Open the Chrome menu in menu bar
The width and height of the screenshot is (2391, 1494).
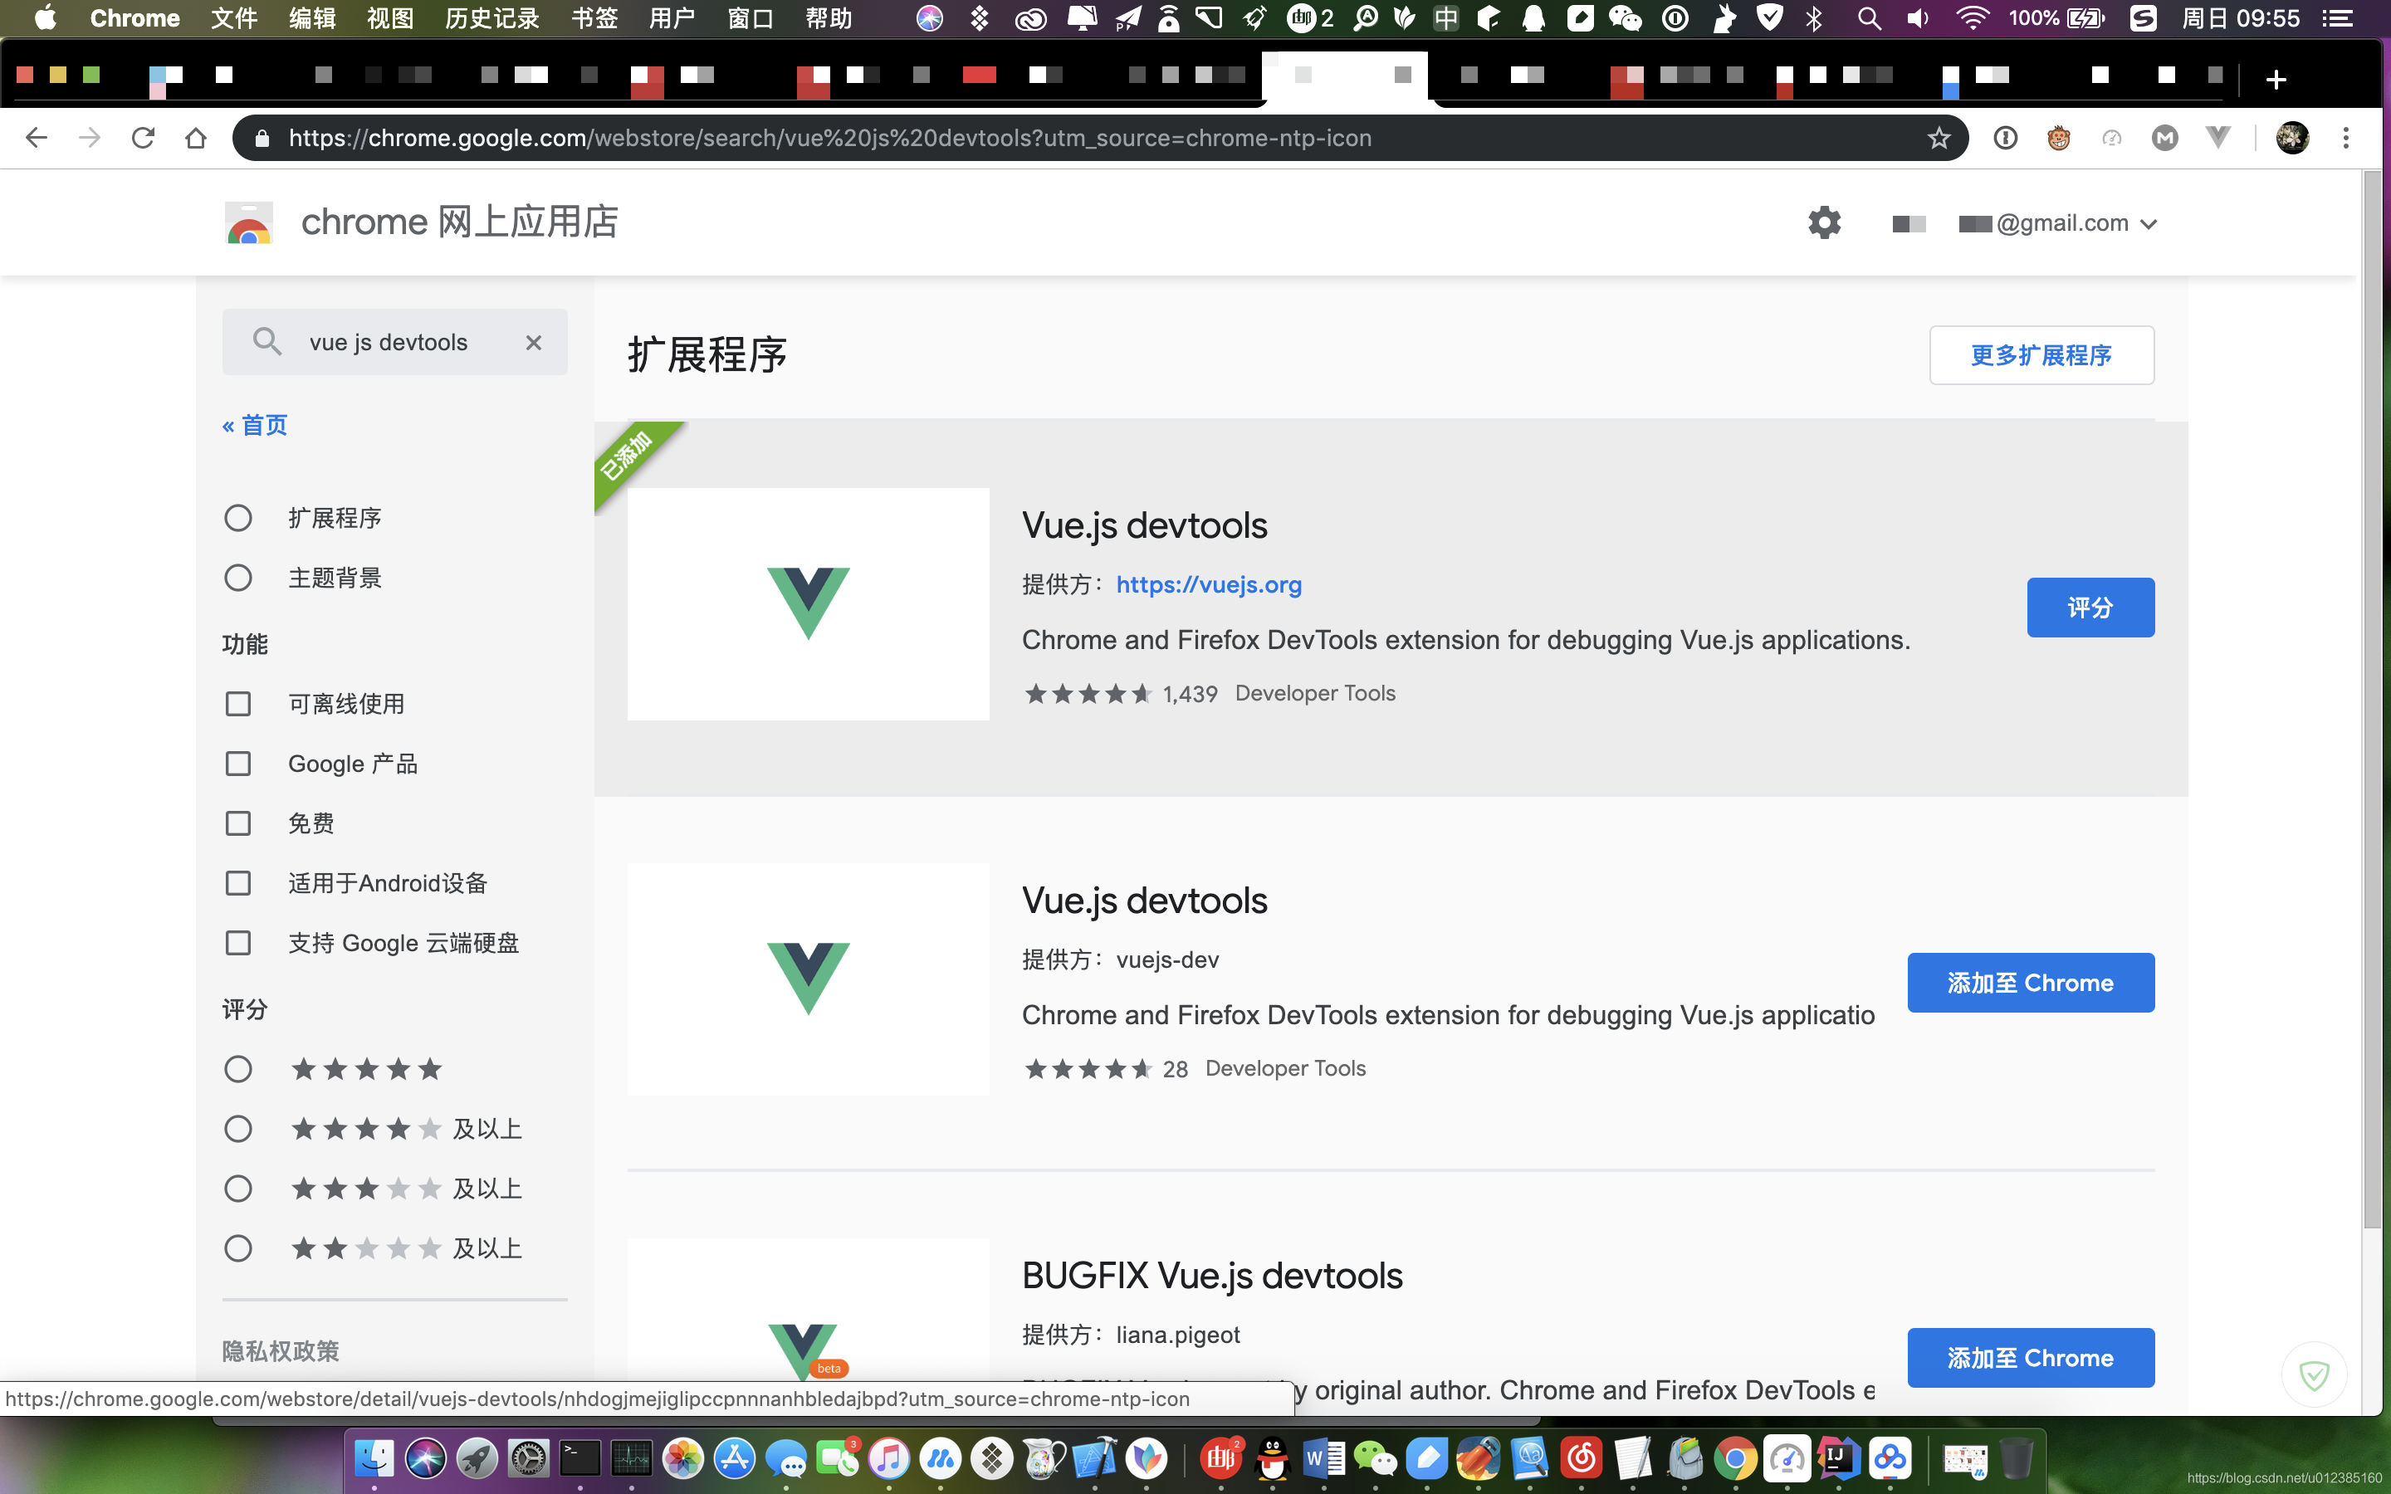click(x=134, y=17)
